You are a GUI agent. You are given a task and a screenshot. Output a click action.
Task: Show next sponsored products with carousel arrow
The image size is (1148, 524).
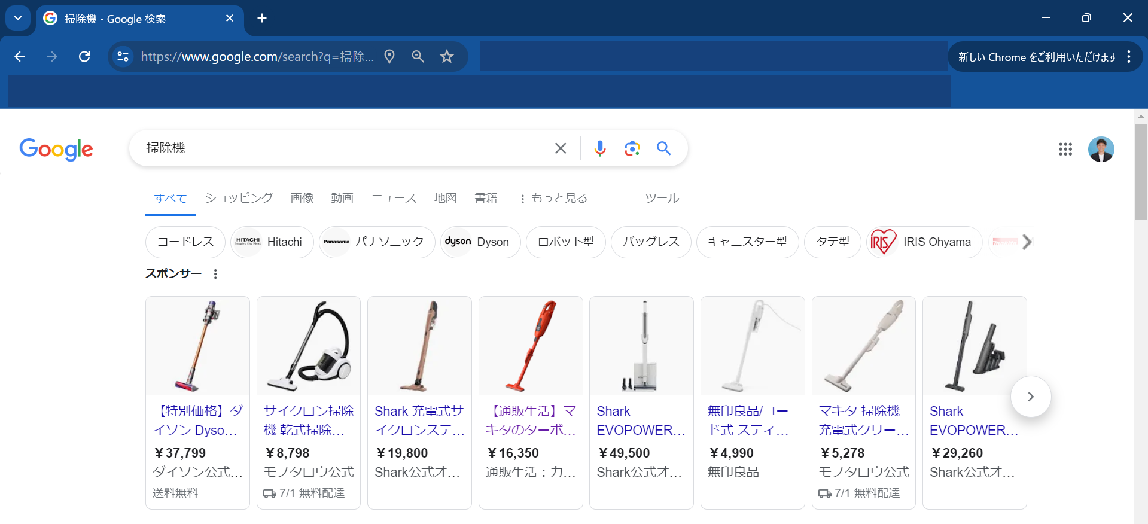pos(1031,397)
